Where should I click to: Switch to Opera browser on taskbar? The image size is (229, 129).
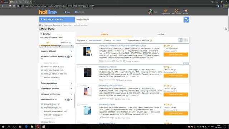point(38,126)
